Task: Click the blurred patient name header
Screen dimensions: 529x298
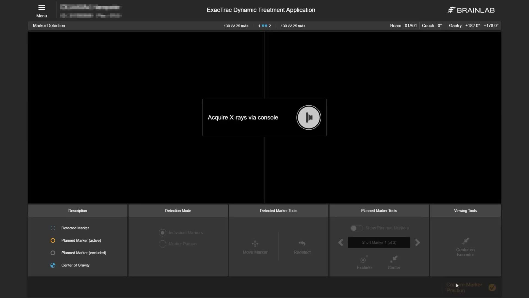Action: click(x=90, y=7)
